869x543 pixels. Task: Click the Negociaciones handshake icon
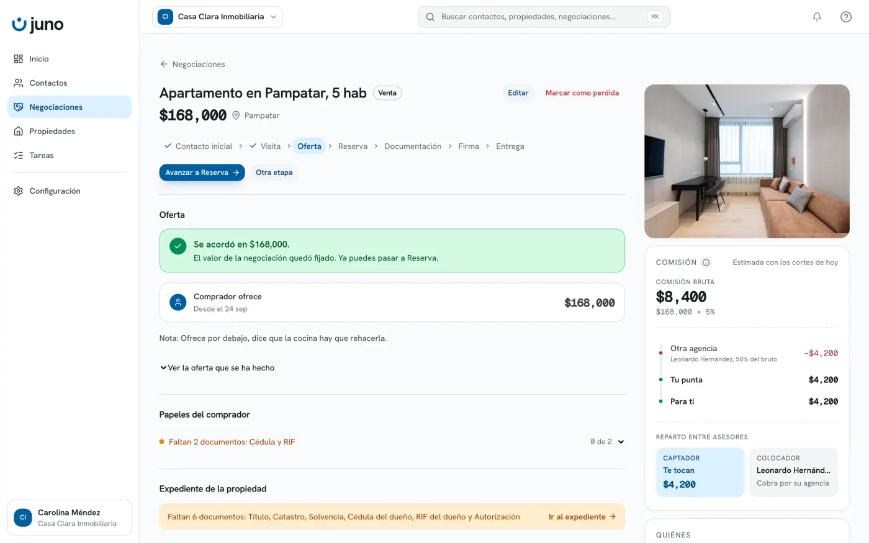[x=18, y=107]
